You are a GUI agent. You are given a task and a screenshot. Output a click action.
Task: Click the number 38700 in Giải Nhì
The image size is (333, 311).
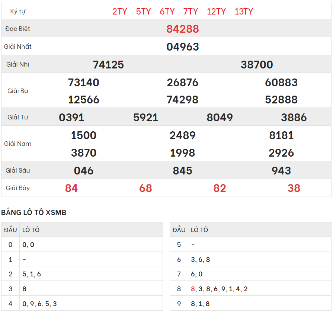tap(257, 65)
